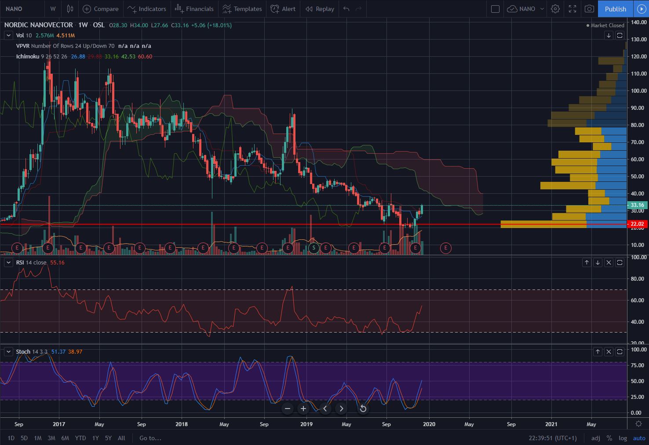Open the Indicators dialog
The width and height of the screenshot is (649, 445).
pyautogui.click(x=147, y=9)
